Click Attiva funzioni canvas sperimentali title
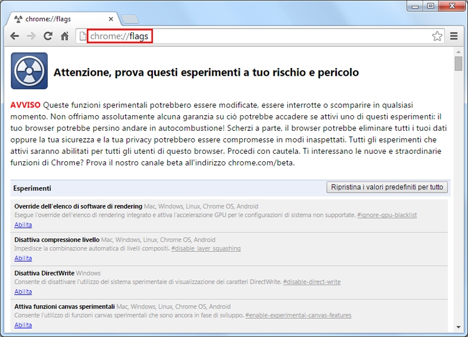This screenshot has width=468, height=337. coord(64,306)
